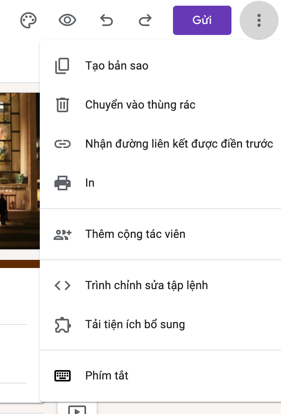This screenshot has height=414, width=281.
Task: Select Thêm cộng tác viên
Action: (x=135, y=234)
